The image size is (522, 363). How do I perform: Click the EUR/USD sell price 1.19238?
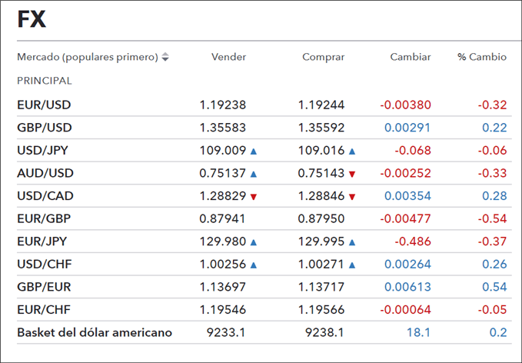(222, 105)
